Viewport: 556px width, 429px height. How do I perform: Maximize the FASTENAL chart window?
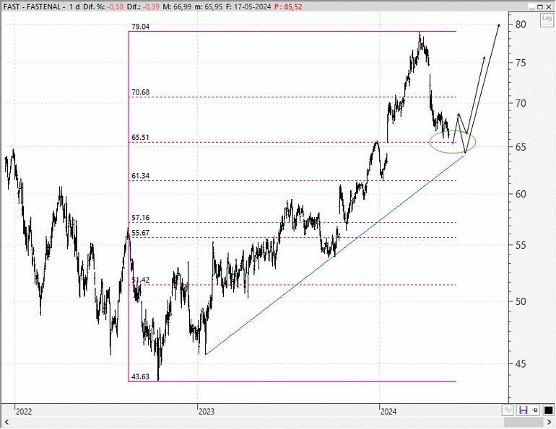point(540,6)
